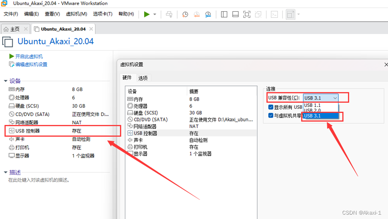Close the 虚拟机设置 dialog

coord(386,64)
